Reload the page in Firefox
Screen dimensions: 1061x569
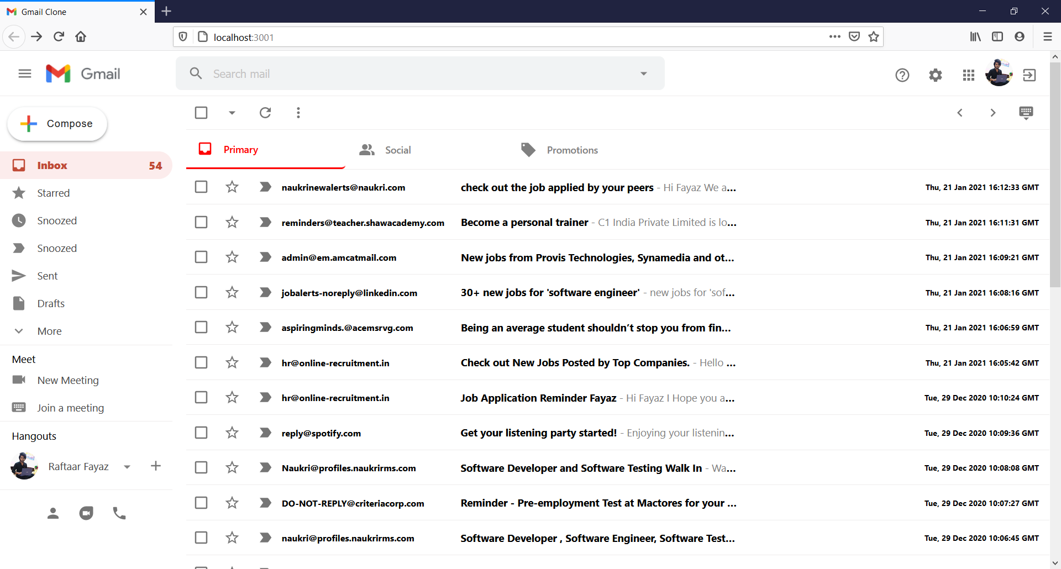click(x=59, y=36)
